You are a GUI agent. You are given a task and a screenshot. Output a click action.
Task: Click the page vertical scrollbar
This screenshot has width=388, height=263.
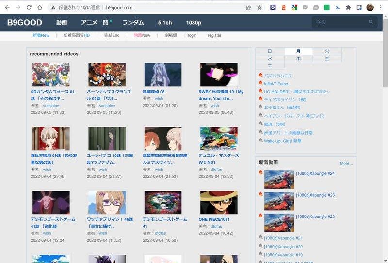[x=385, y=145]
